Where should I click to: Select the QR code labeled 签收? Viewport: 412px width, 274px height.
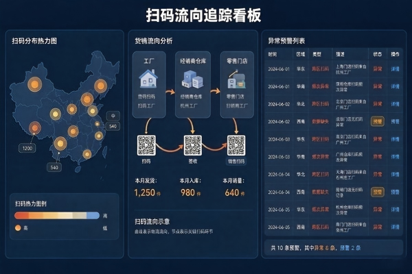coord(193,145)
